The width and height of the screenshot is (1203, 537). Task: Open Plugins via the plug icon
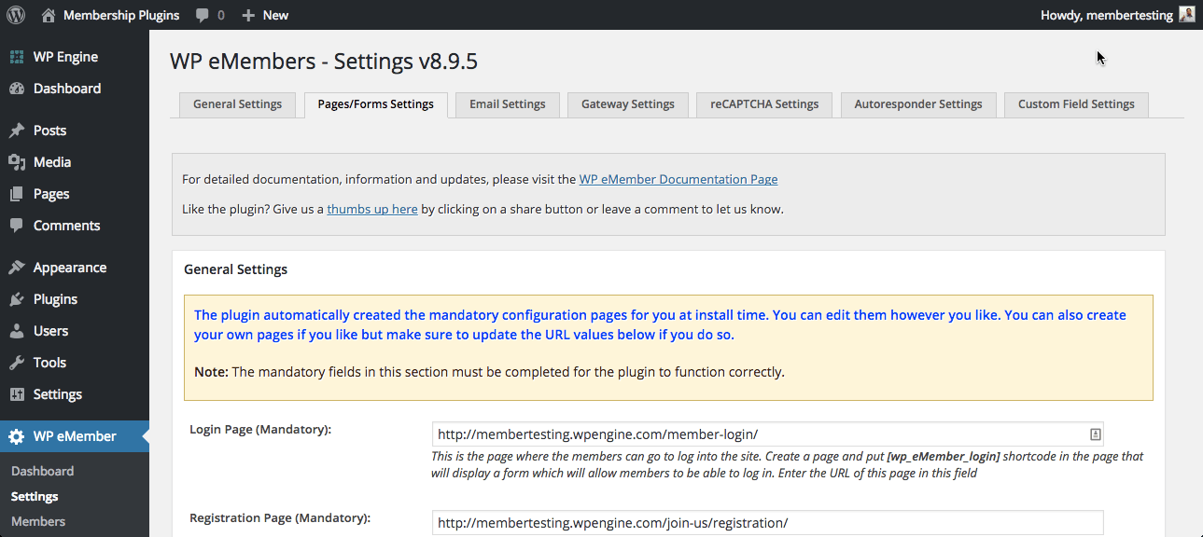click(x=17, y=299)
